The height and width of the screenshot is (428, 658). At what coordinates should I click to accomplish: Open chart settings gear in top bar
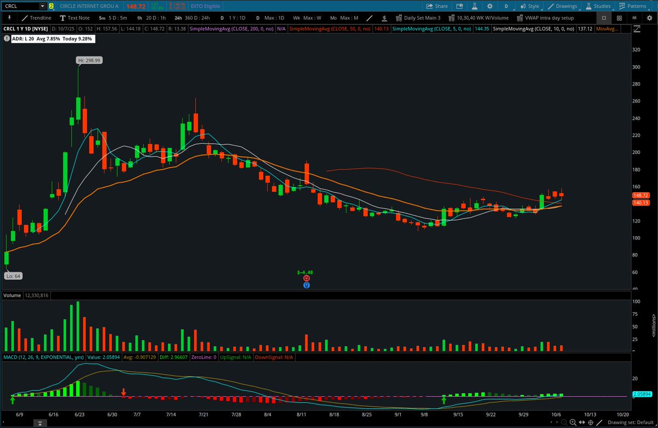coord(490,6)
